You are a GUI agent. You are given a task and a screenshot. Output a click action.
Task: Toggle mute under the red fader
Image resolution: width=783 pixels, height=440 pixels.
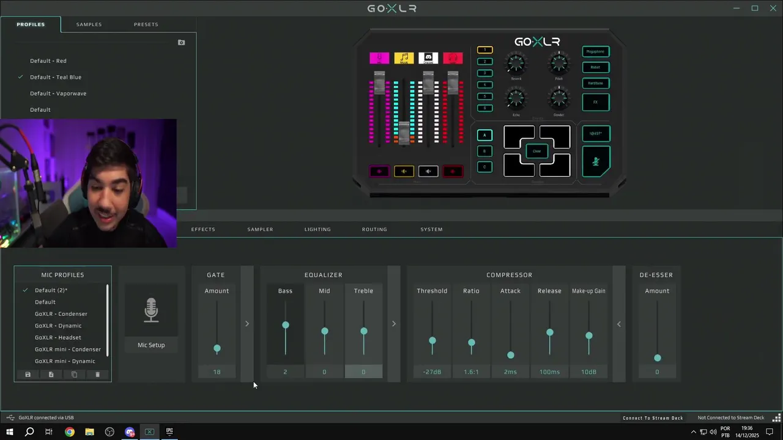click(453, 172)
